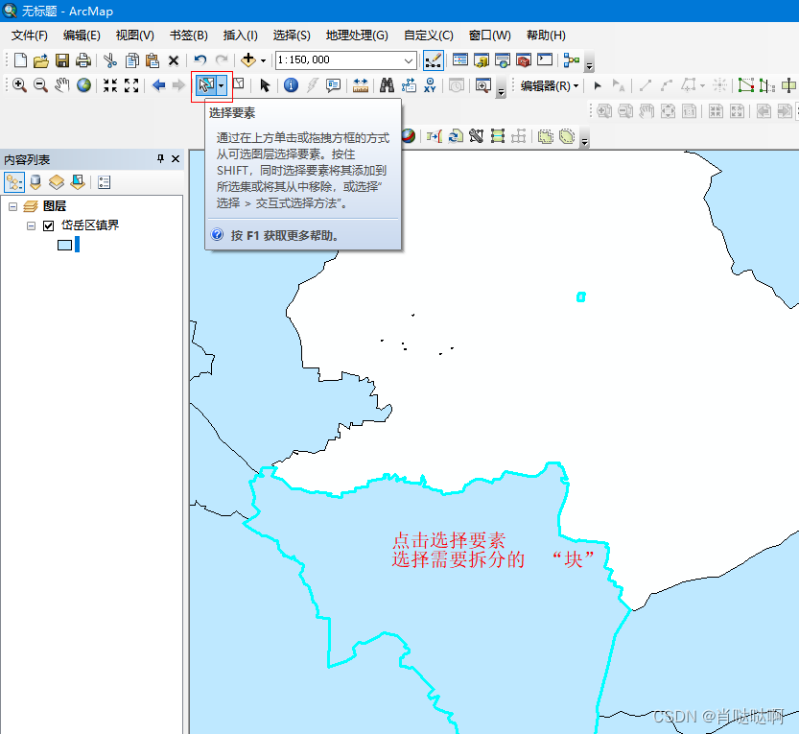Open the Table of Contents window icon

click(x=460, y=60)
